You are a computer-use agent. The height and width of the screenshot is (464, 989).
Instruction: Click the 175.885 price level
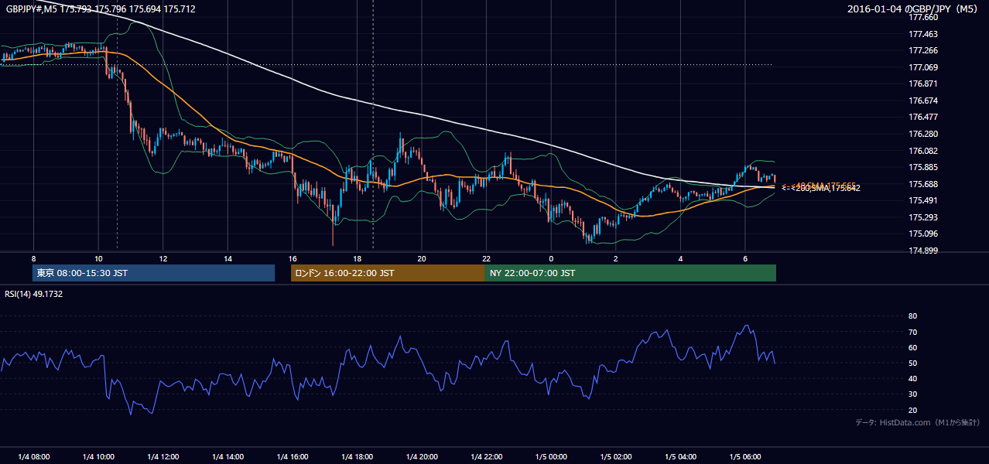[922, 167]
